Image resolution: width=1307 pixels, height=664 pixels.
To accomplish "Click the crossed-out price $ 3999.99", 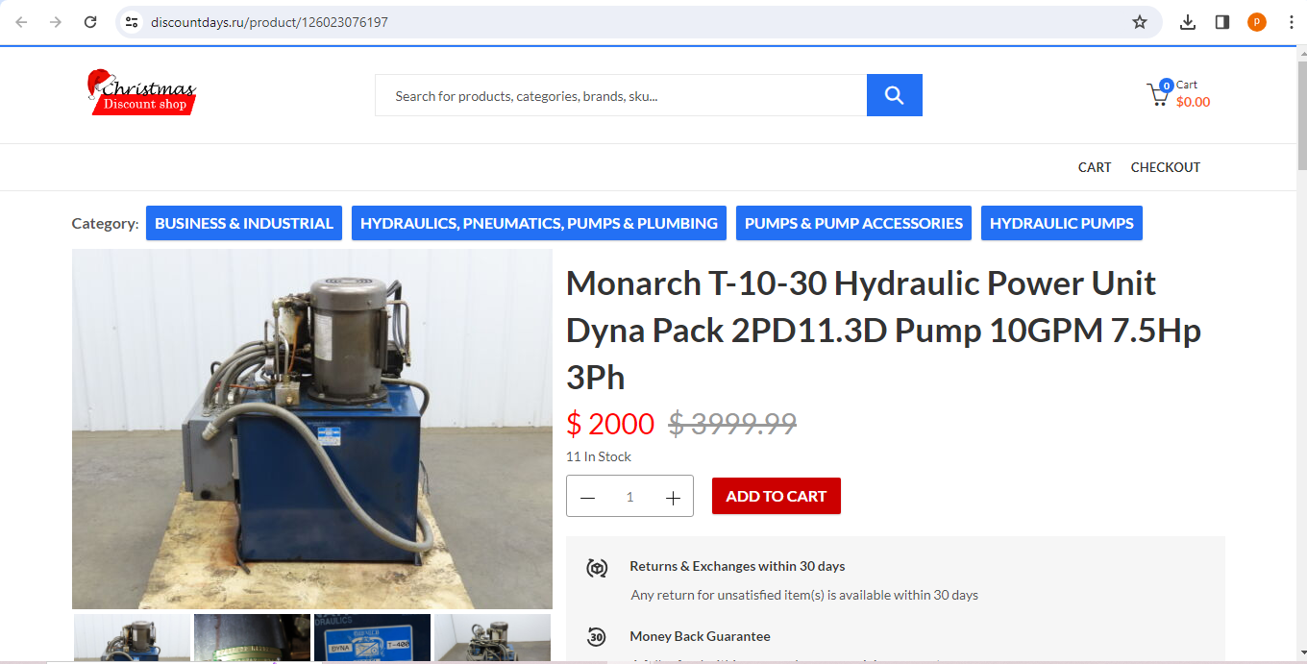I will (x=732, y=423).
